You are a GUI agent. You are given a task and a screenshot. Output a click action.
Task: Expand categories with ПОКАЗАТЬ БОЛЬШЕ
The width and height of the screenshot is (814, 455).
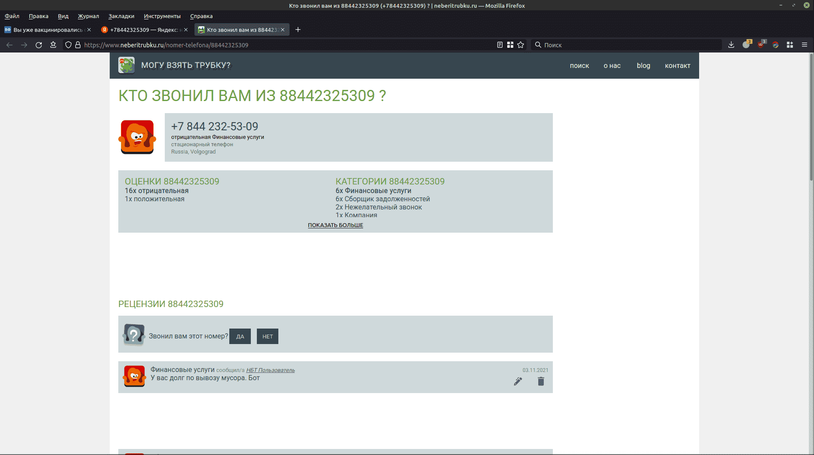[x=335, y=225]
